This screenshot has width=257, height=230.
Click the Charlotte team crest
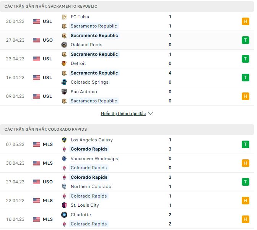[64, 215]
